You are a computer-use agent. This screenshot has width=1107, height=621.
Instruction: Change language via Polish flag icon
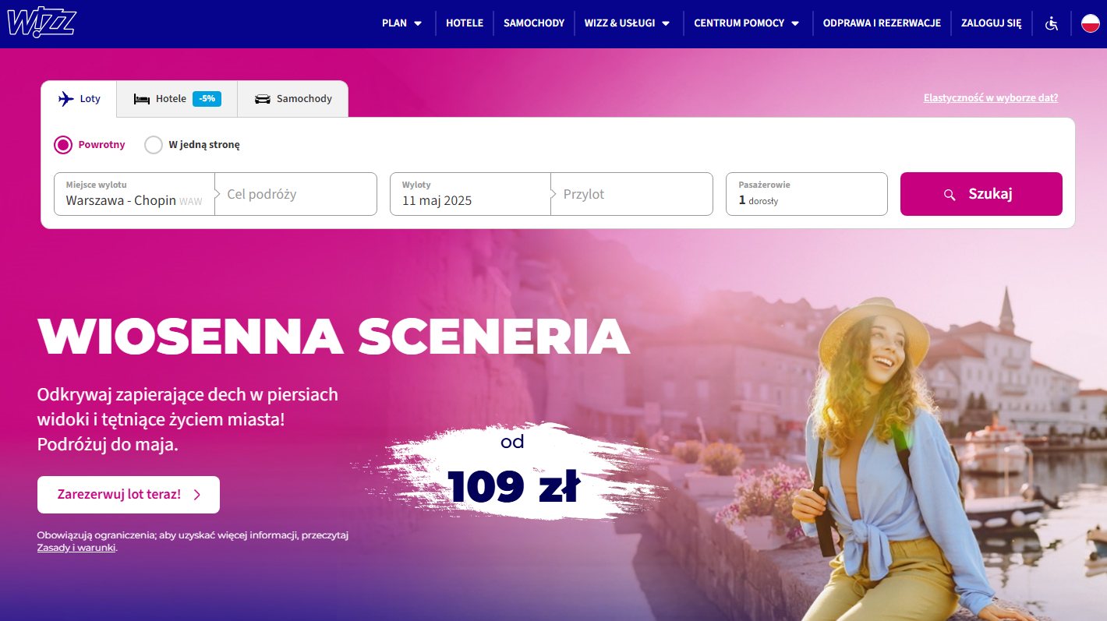[1090, 23]
